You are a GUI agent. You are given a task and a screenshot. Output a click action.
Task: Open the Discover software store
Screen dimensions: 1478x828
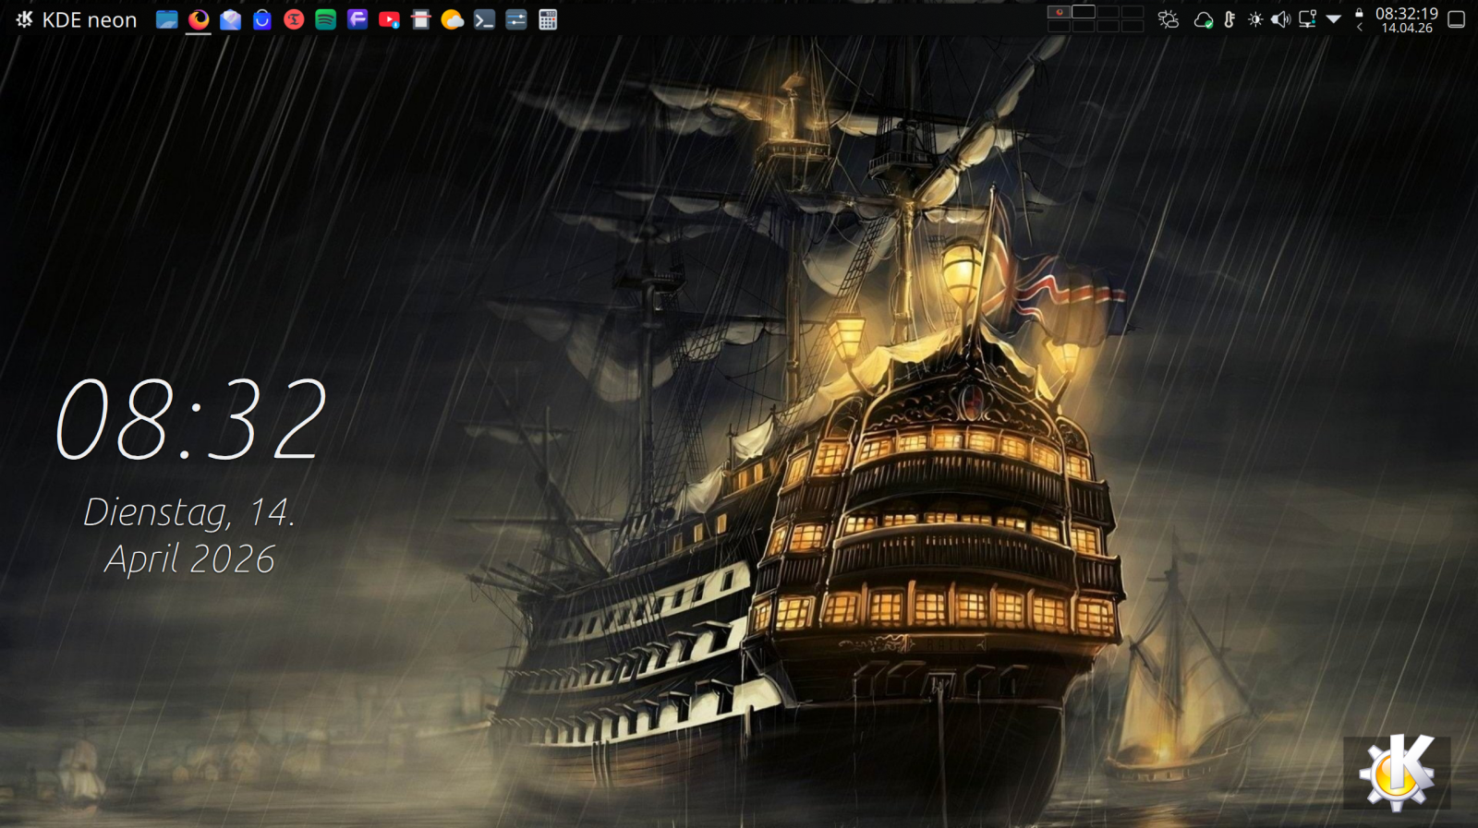262,19
